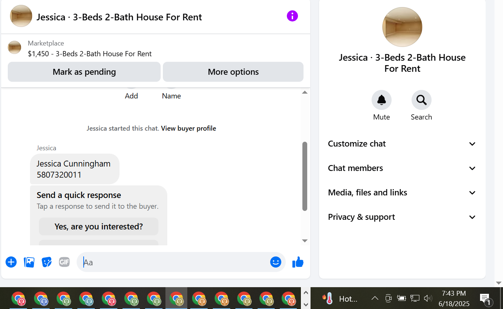Open network settings from the tray icon
Image resolution: width=503 pixels, height=309 pixels.
(415, 298)
